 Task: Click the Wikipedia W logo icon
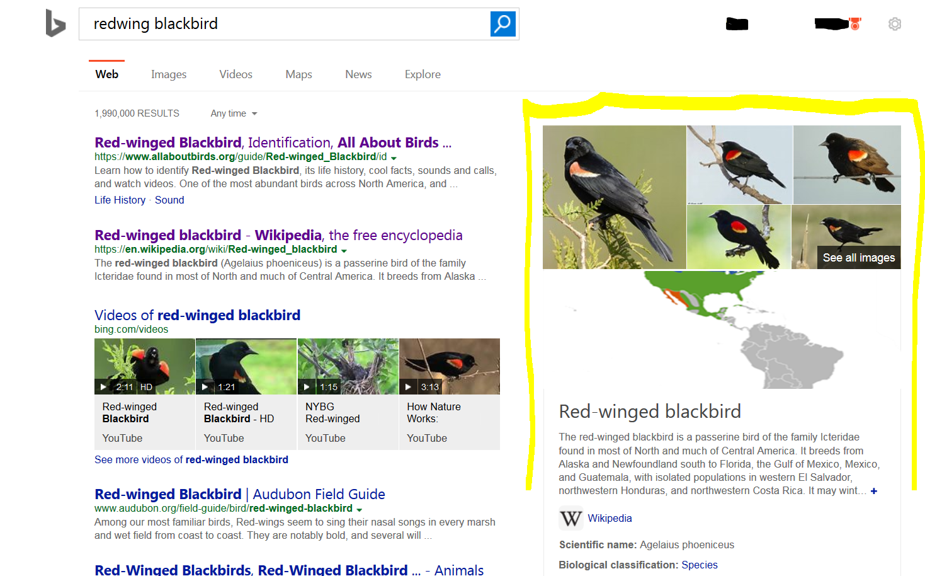point(570,518)
